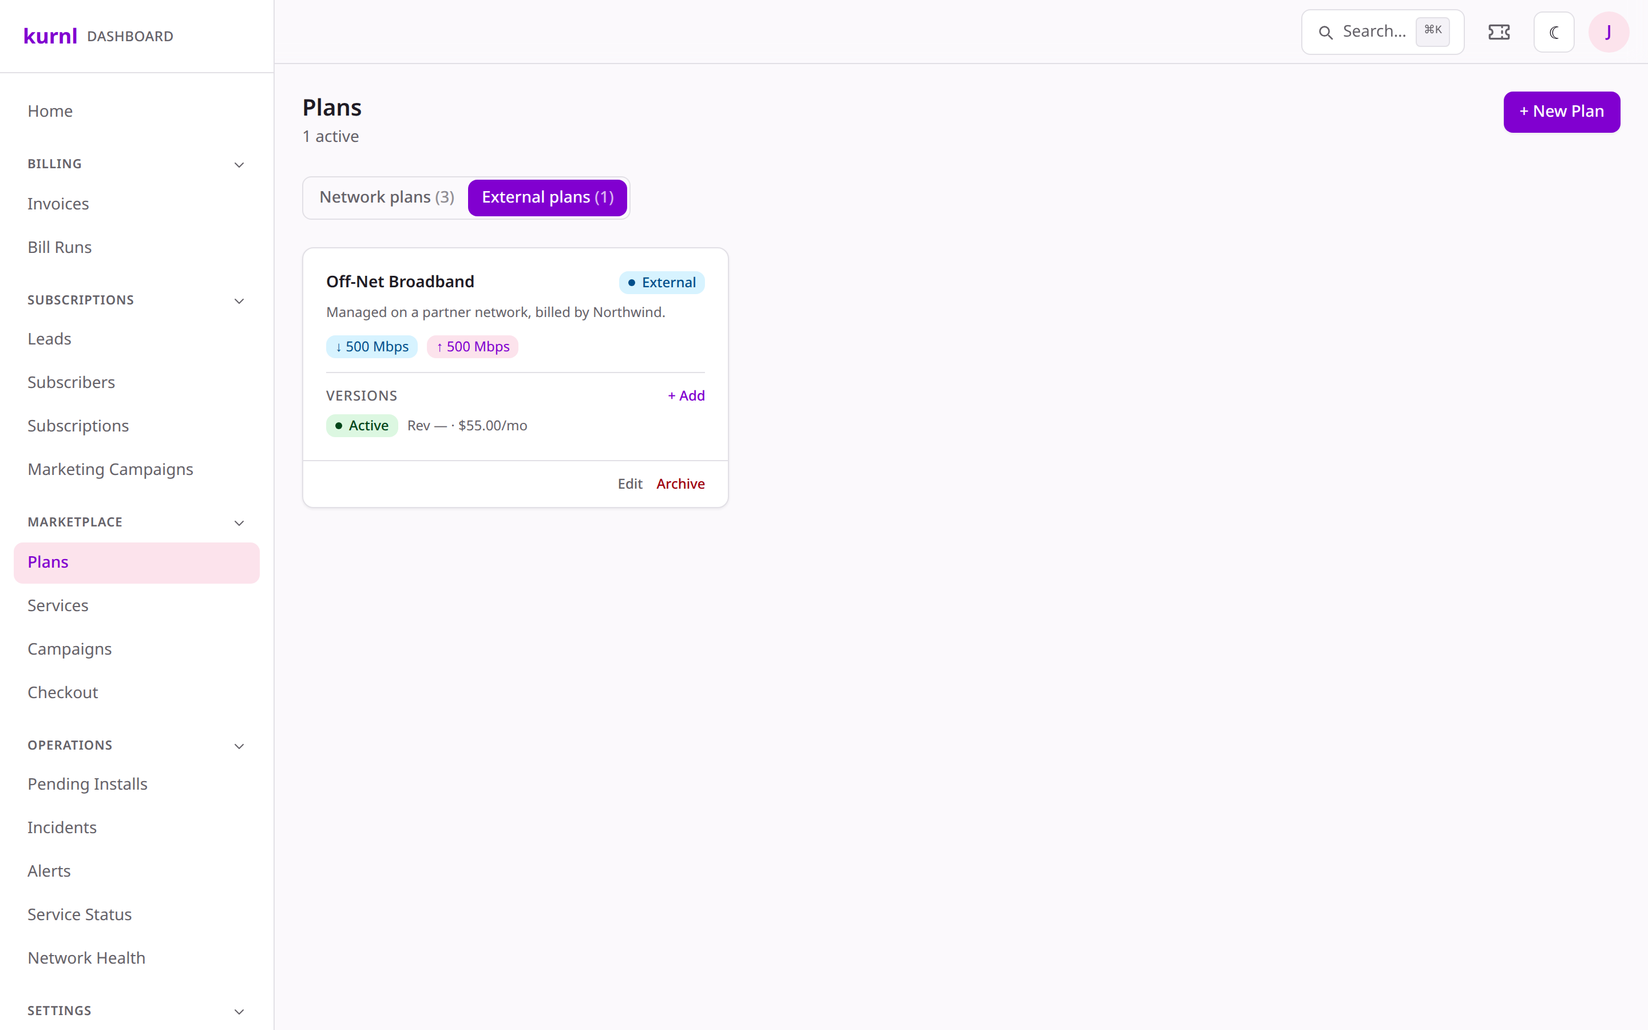
Task: Switch to the Network plans tab
Action: click(x=387, y=197)
